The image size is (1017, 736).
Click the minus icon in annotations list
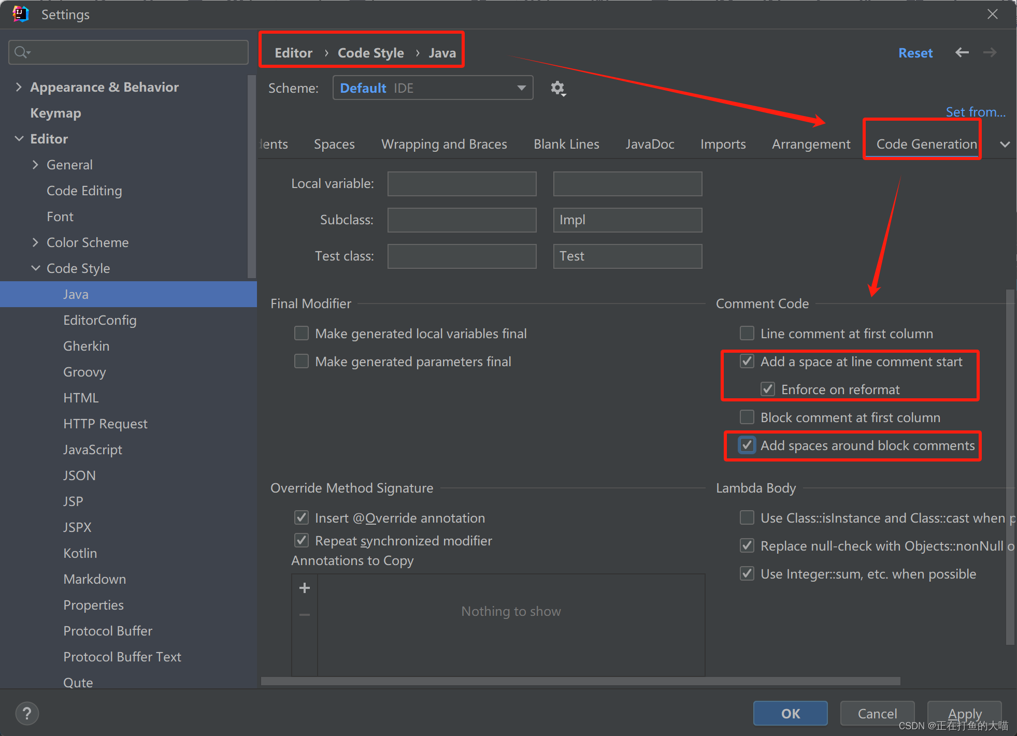click(x=305, y=615)
